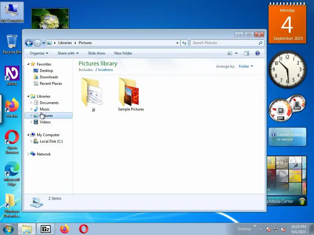Viewport: 314px width, 235px height.
Task: Click the hydrangea picture gadget
Action: click(x=50, y=19)
